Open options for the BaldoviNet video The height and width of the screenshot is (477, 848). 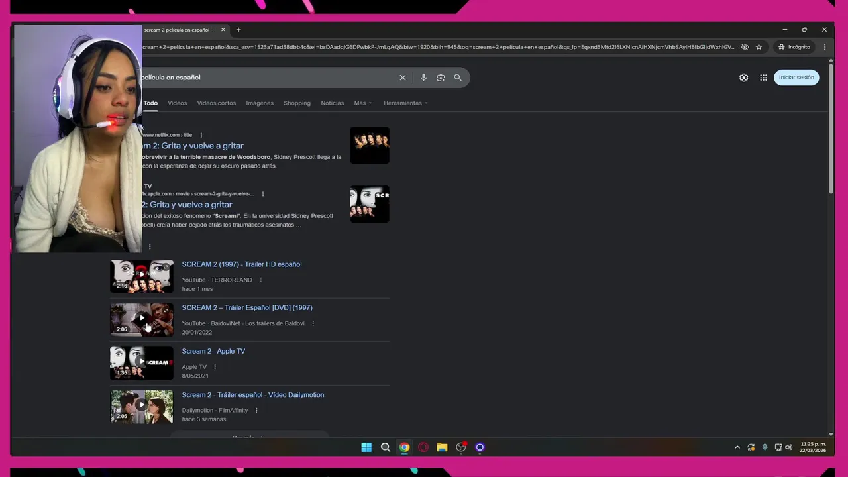click(x=313, y=323)
